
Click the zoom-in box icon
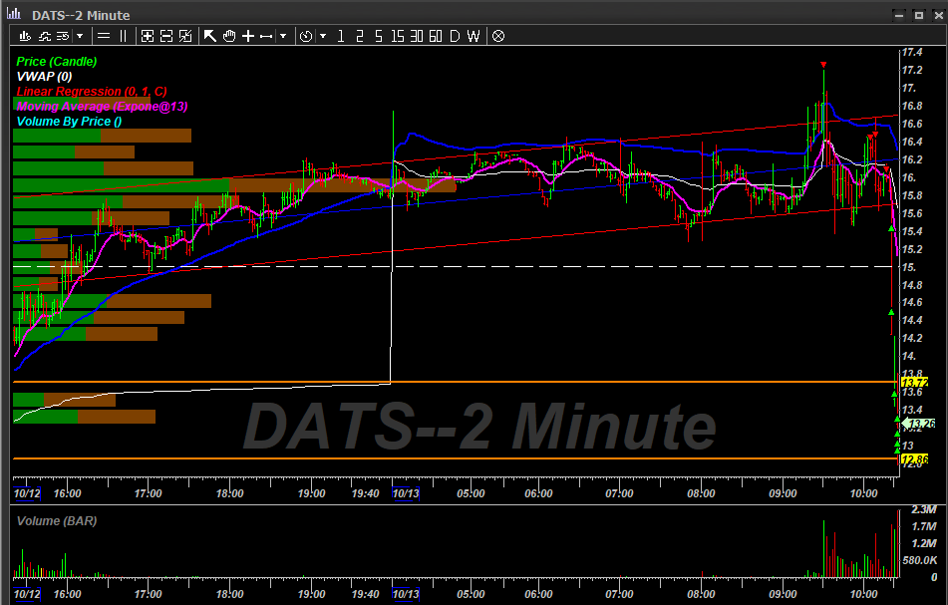[x=148, y=36]
